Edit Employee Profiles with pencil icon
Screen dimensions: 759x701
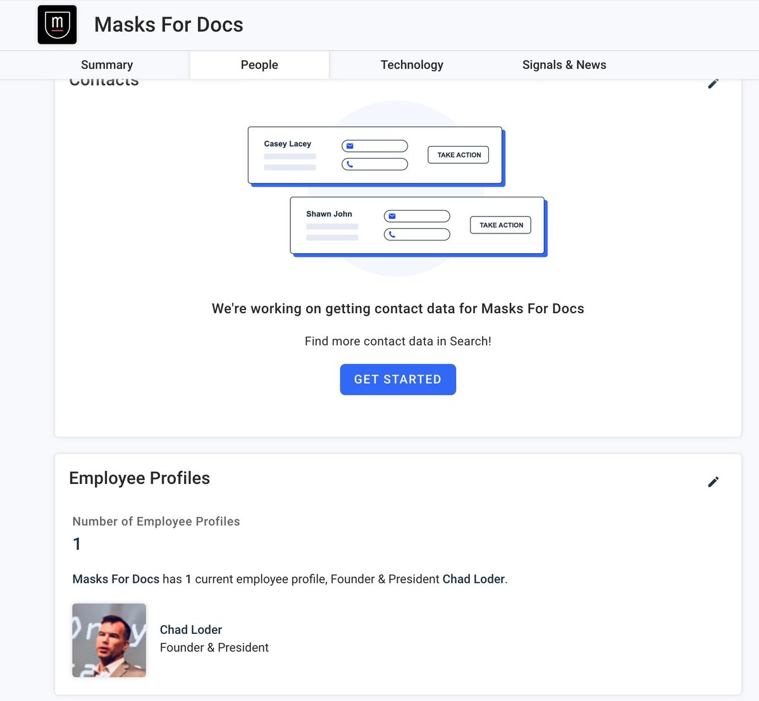[x=713, y=482]
